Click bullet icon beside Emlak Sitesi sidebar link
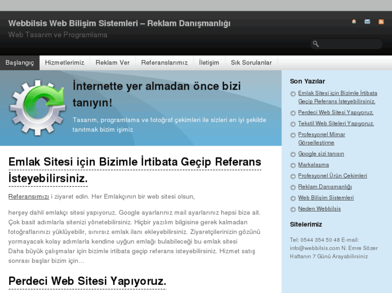Viewport: 392px width, 293px height. [x=293, y=94]
